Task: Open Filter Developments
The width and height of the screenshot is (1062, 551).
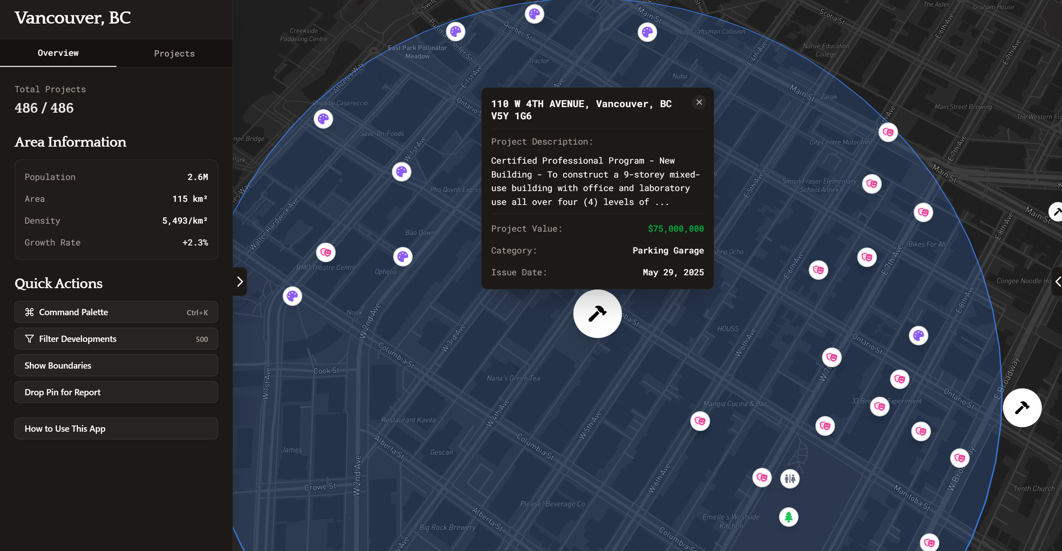Action: (x=116, y=339)
